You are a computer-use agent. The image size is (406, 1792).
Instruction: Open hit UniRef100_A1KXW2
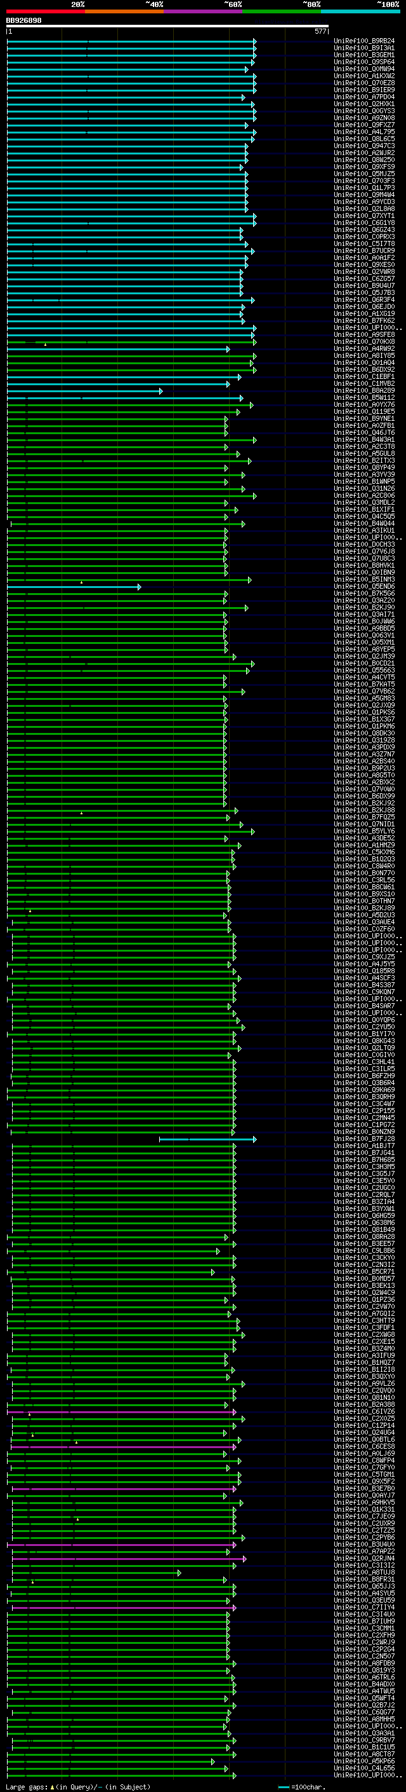tap(364, 76)
